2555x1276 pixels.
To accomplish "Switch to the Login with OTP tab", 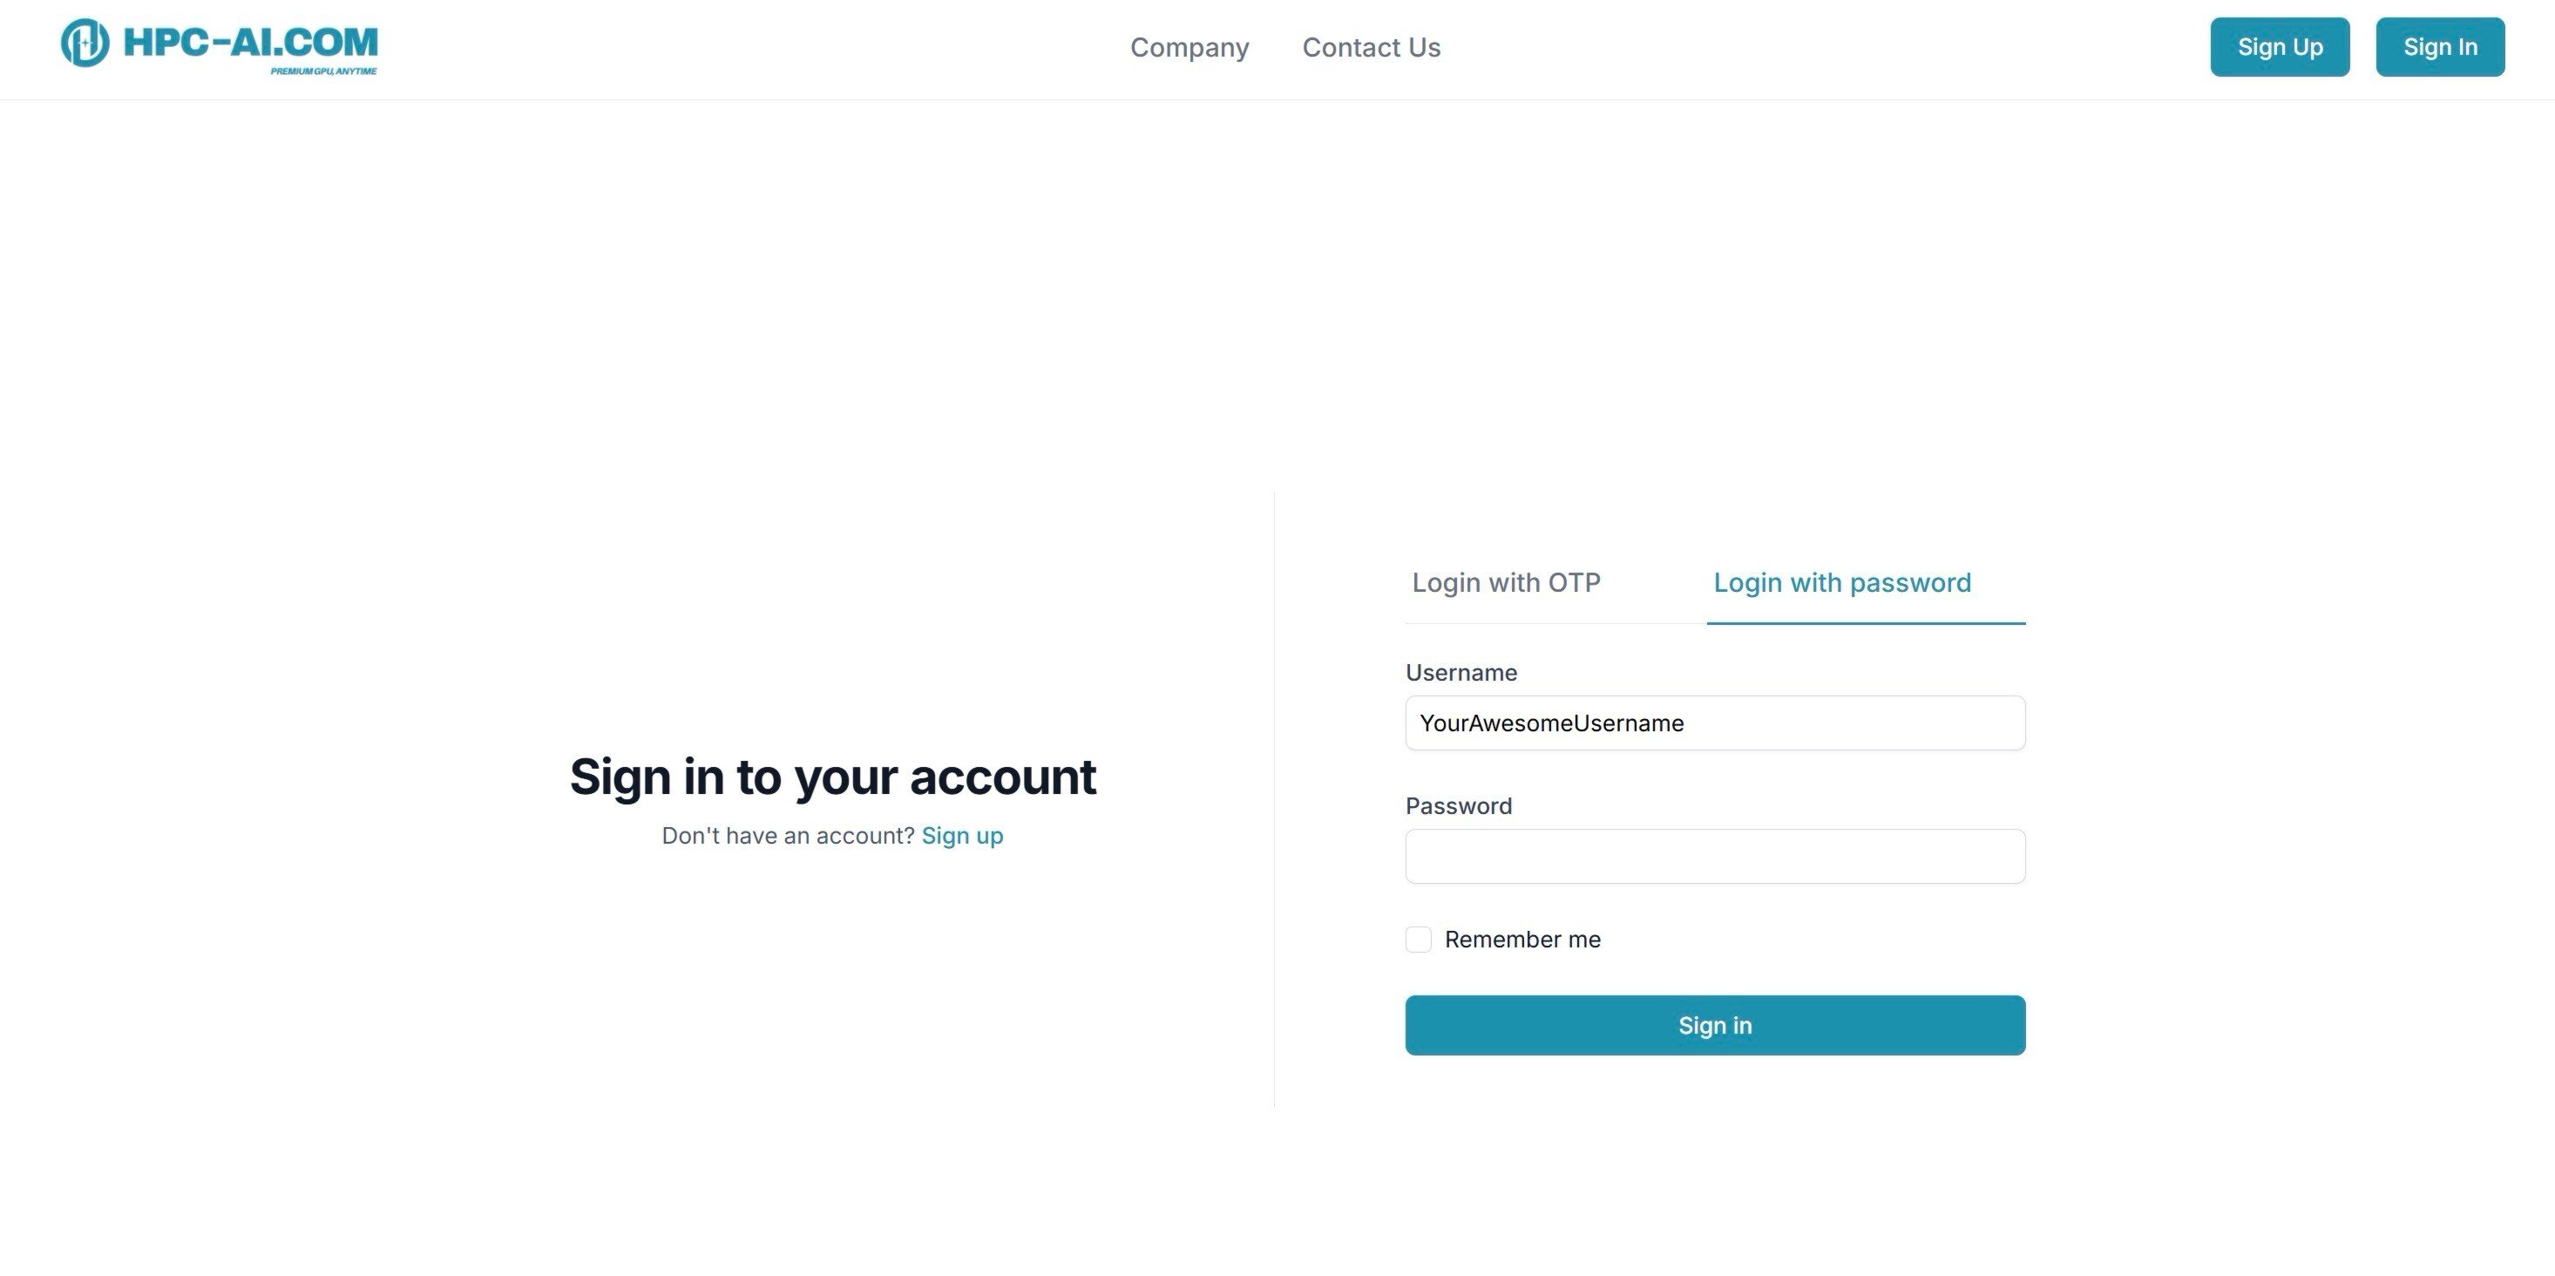I will (x=1506, y=582).
